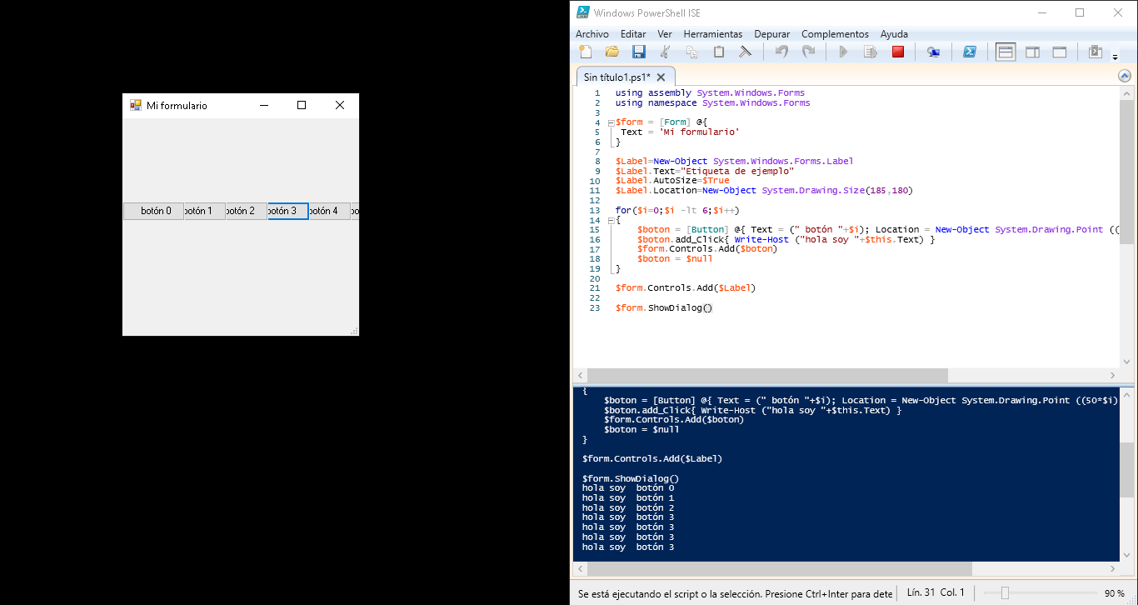Paste with the clipboard toolbar icon
This screenshot has width=1138, height=605.
[719, 52]
